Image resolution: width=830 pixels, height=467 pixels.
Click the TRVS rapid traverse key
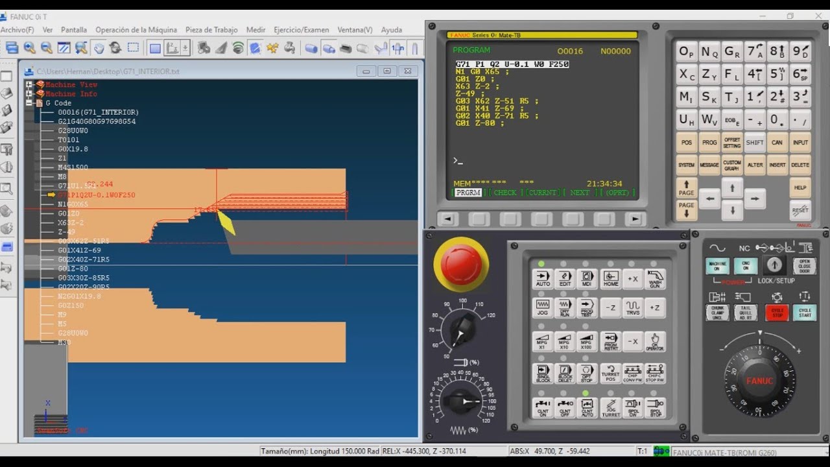coord(633,308)
